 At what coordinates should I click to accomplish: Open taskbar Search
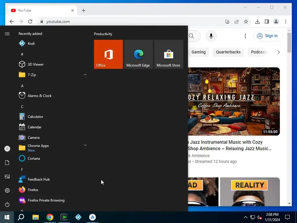coord(21,217)
